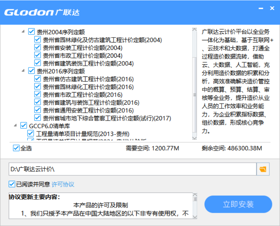Toggle 贵州省市政工程计价定额(2004) checkbox
Screen dimensions: 280x226
click(x=38, y=55)
